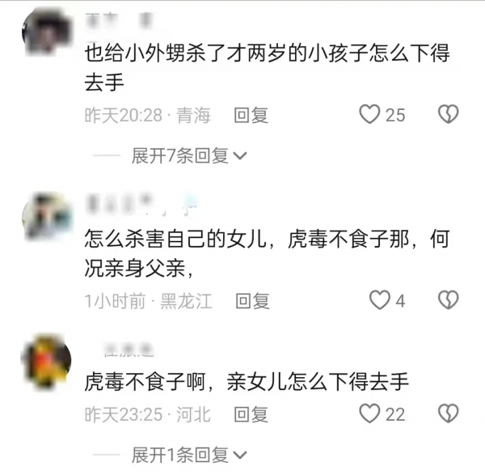Reply to the 青海 comment
Image resolution: width=485 pixels, height=475 pixels.
pos(251,115)
